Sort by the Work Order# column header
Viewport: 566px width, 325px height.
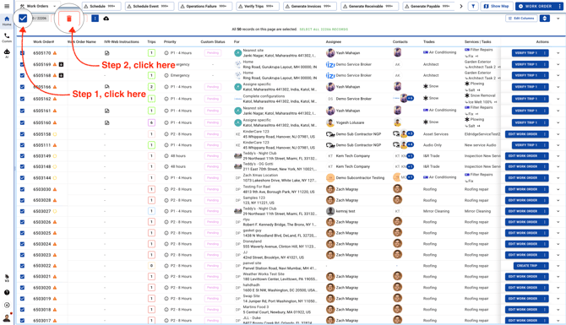coord(44,42)
